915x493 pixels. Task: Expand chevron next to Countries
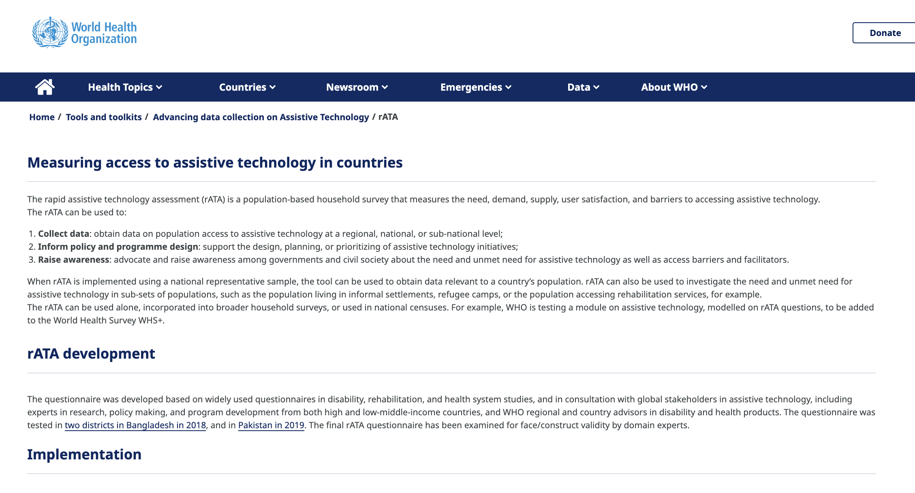pyautogui.click(x=273, y=87)
